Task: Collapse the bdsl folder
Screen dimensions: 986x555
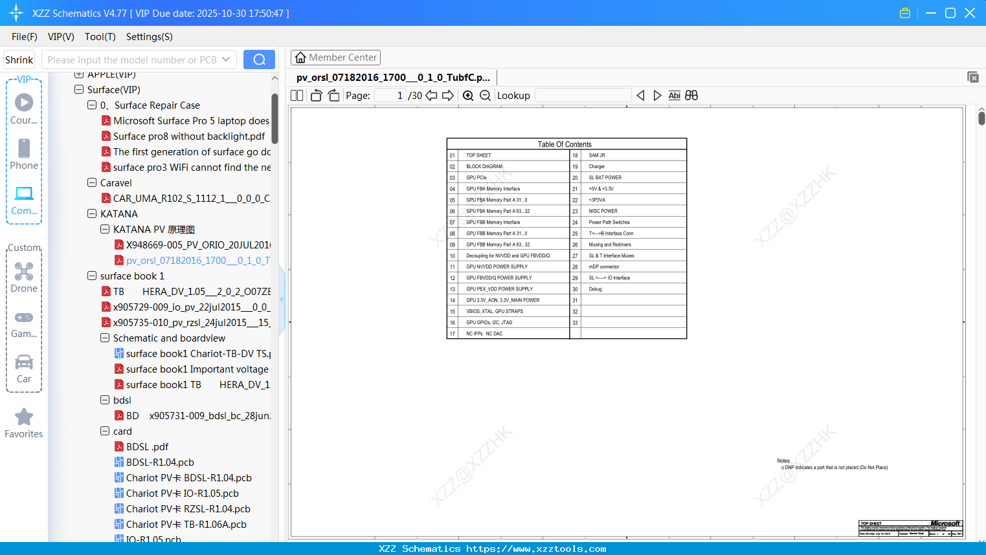Action: (105, 400)
